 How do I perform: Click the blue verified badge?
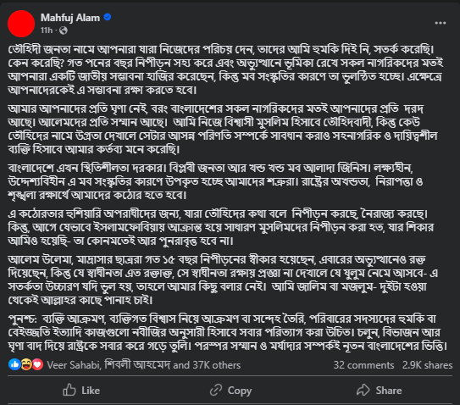click(x=108, y=17)
